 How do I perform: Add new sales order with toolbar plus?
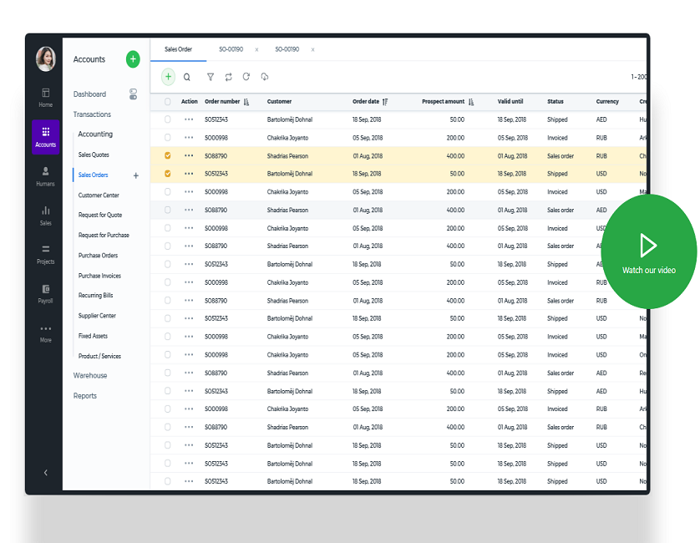tap(168, 77)
